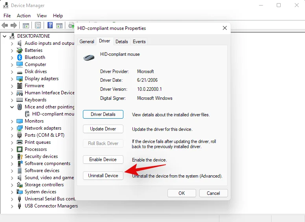This screenshot has width=305, height=222.
Task: Expand the Display adapters category
Action: pos(12,79)
